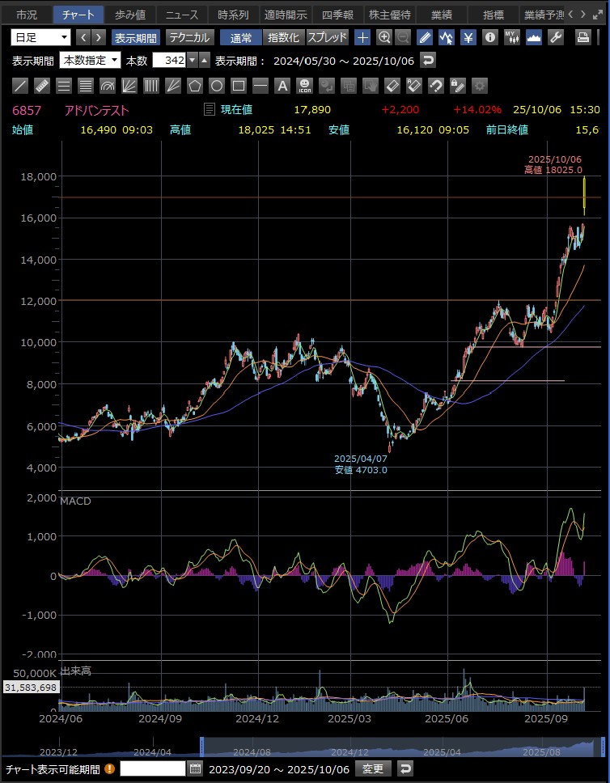Open the chart settings wrench icon
Screen dimensions: 610x783
(x=556, y=37)
